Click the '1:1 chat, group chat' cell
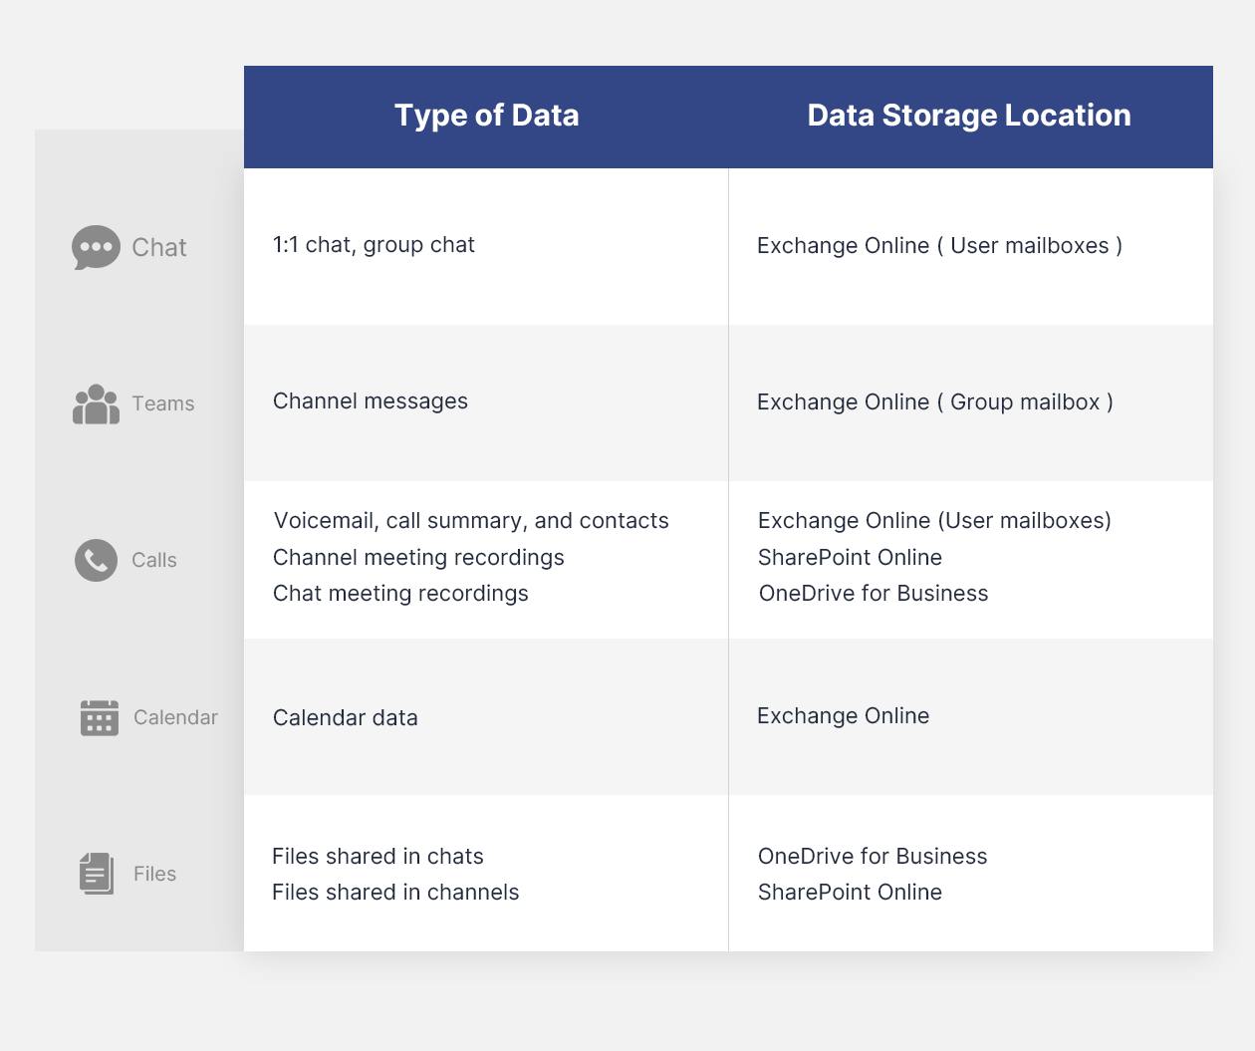The width and height of the screenshot is (1255, 1051). pyautogui.click(x=374, y=245)
